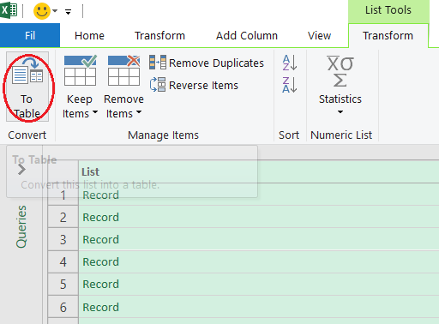Open the View tab

pos(319,36)
